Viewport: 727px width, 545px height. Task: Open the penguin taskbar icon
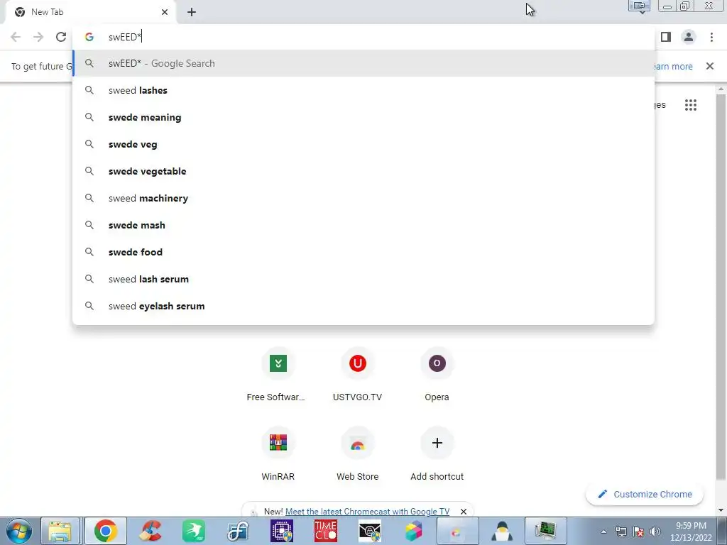coord(502,531)
